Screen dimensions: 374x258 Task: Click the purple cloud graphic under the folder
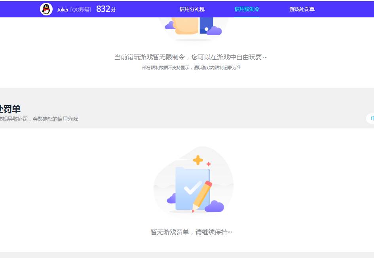click(x=215, y=206)
